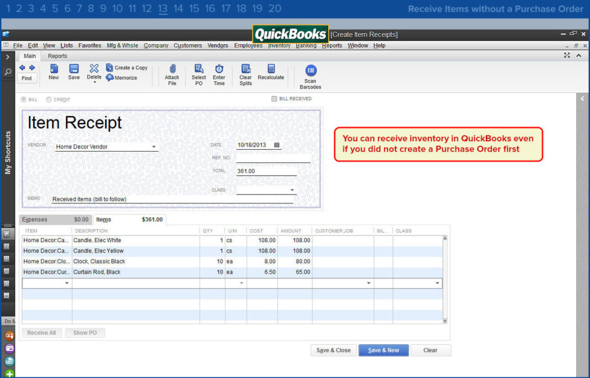The image size is (590, 378).
Task: Click the green plus round icon
Action: [10, 374]
